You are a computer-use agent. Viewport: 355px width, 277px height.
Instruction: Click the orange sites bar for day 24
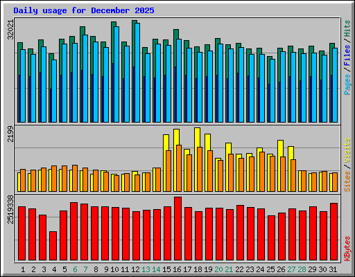[262, 172]
